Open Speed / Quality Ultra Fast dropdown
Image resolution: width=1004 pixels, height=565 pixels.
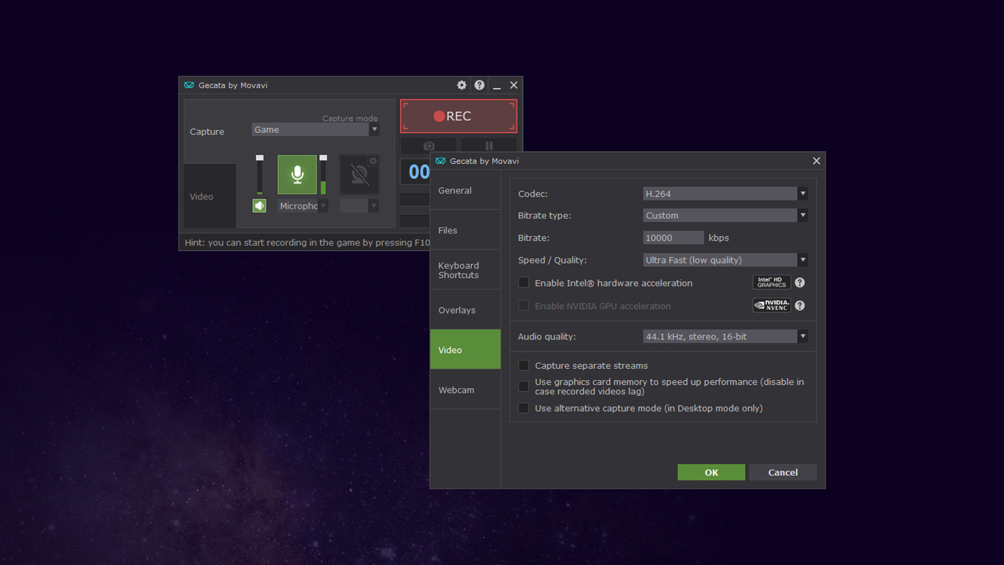[725, 260]
